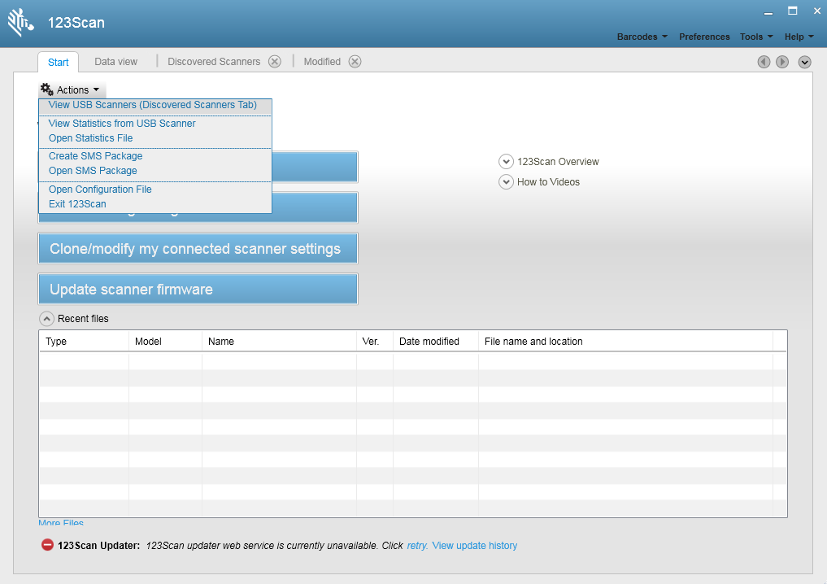The width and height of the screenshot is (827, 584).
Task: Click the next tab arrow icon
Action: point(782,62)
